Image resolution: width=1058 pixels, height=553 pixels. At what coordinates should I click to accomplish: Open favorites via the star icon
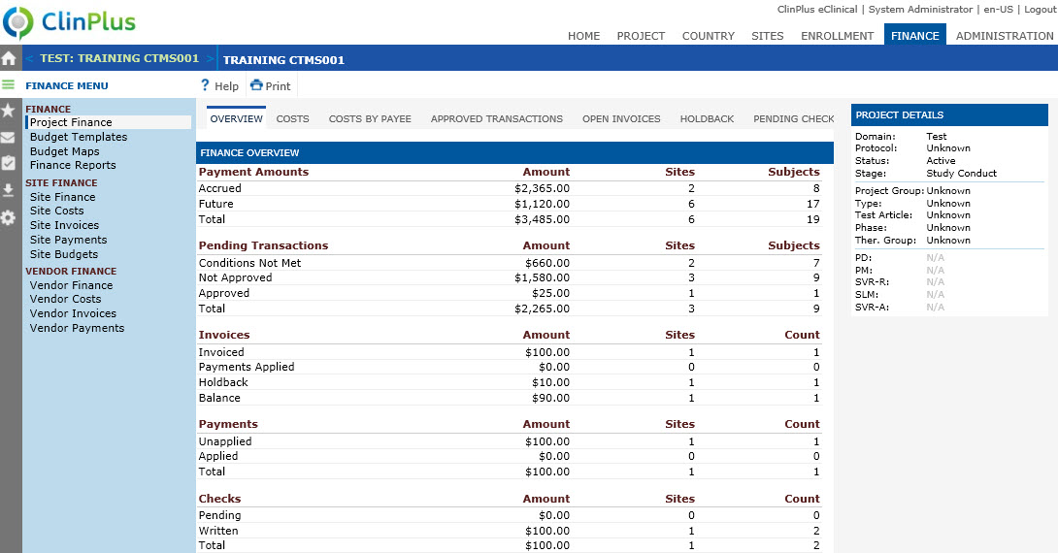pos(9,111)
